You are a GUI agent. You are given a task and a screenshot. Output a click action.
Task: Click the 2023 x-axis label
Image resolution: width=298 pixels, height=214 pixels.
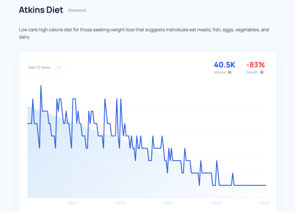coord(265,203)
